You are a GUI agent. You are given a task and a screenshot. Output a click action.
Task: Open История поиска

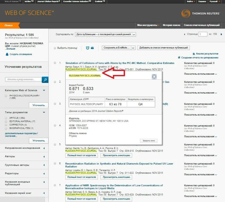click(x=172, y=25)
